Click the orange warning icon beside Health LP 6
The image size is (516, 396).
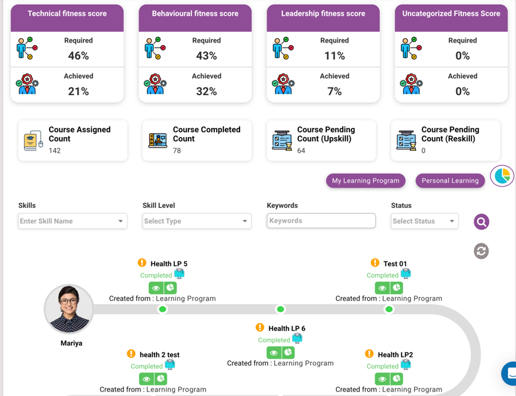[x=260, y=328]
